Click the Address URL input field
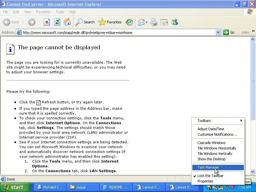256x192 pixels. (x=119, y=33)
